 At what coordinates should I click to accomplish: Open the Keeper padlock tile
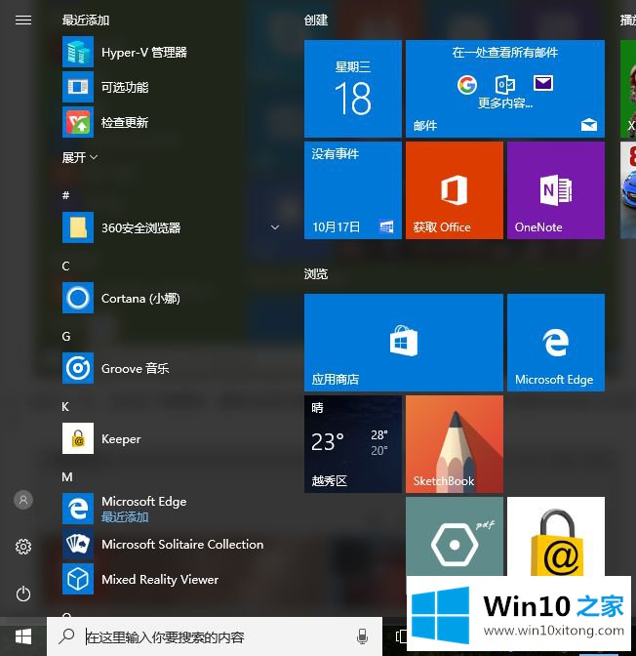pos(556,536)
